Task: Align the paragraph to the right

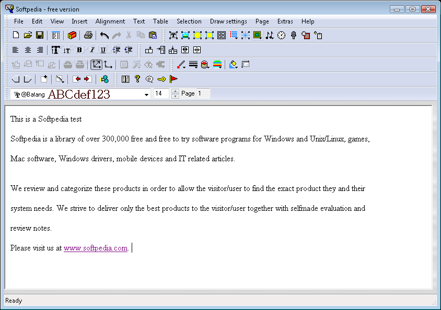Action: coord(40,50)
